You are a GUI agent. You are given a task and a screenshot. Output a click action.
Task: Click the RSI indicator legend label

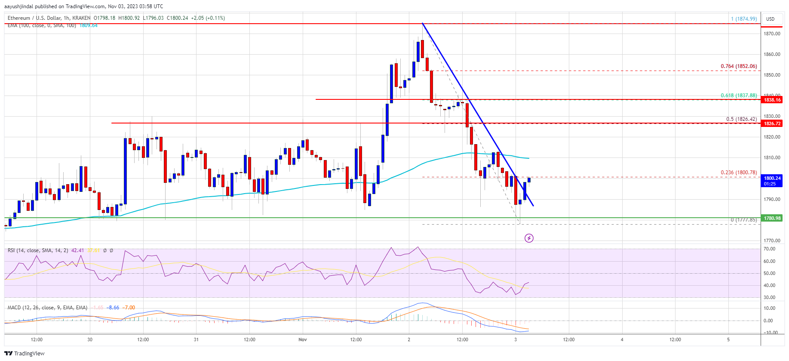pyautogui.click(x=37, y=250)
